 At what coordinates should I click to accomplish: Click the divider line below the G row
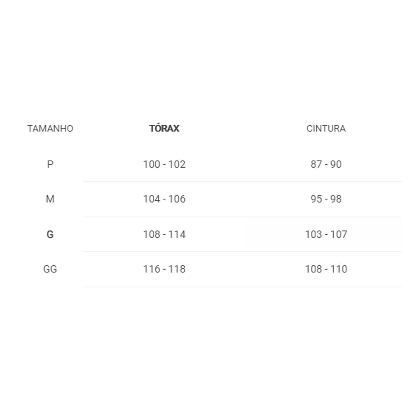242,252
